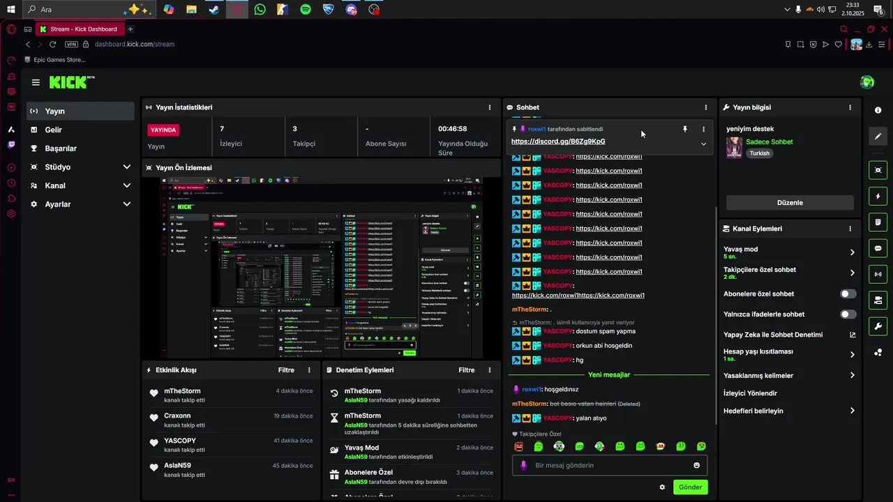
Task: Open Etkinlik Akışı panel three-dot menu
Action: [x=310, y=370]
